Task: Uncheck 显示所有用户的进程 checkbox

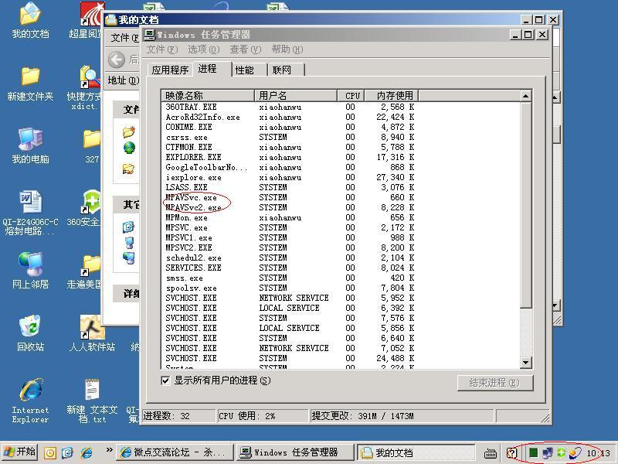Action: coord(165,380)
